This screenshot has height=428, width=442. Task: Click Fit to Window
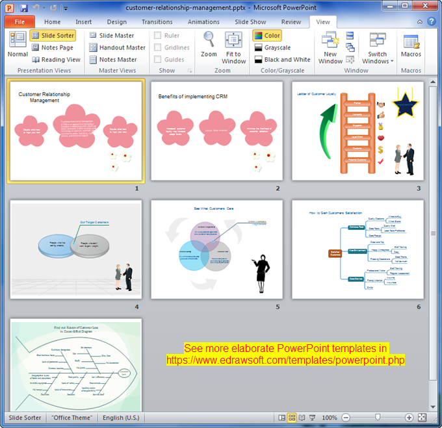pos(234,48)
